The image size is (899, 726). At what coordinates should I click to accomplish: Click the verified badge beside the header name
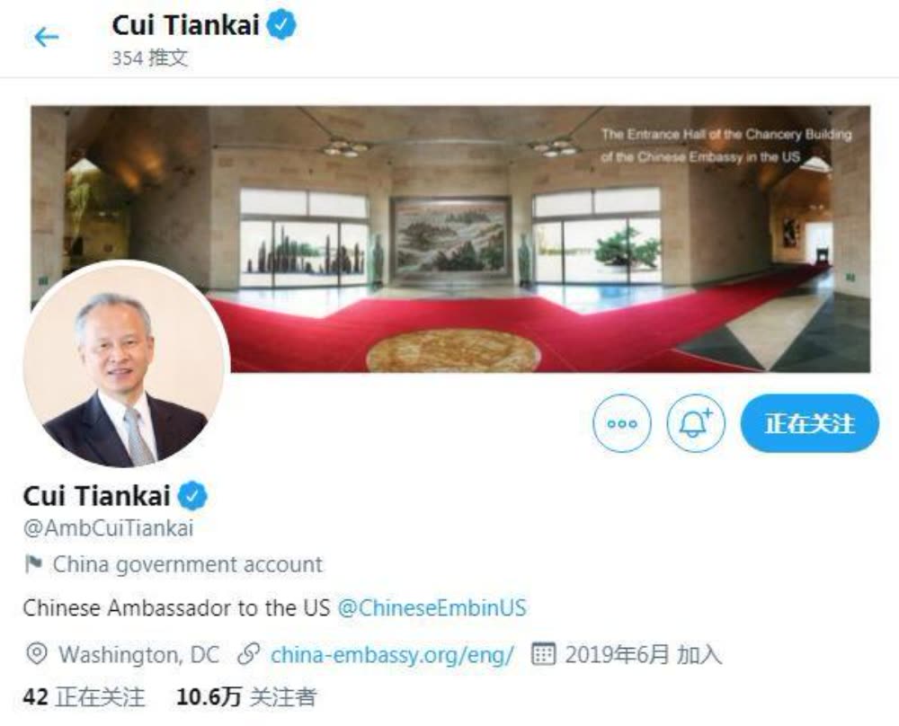(281, 26)
